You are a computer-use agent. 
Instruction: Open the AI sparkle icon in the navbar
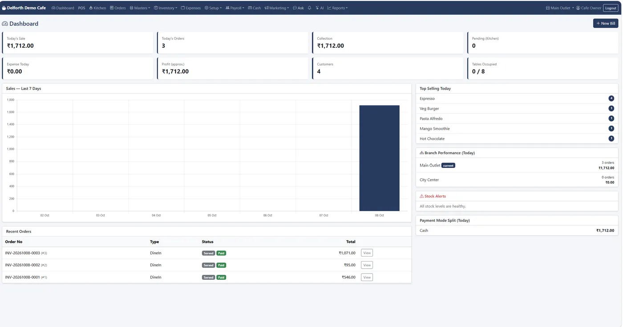[x=317, y=8]
